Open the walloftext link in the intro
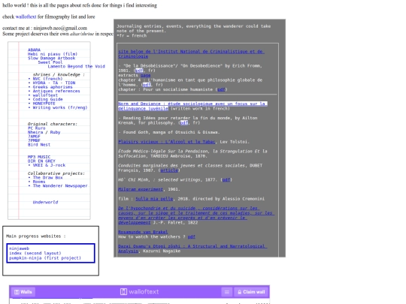The width and height of the screenshot is (406, 304). [x=26, y=17]
